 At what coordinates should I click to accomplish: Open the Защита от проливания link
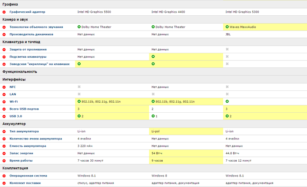(x=28, y=49)
